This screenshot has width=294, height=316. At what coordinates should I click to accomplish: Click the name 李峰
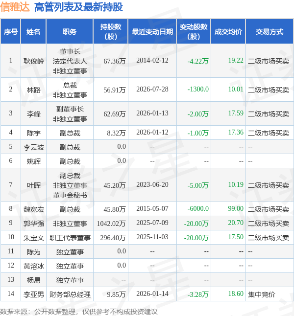[x=33, y=114]
